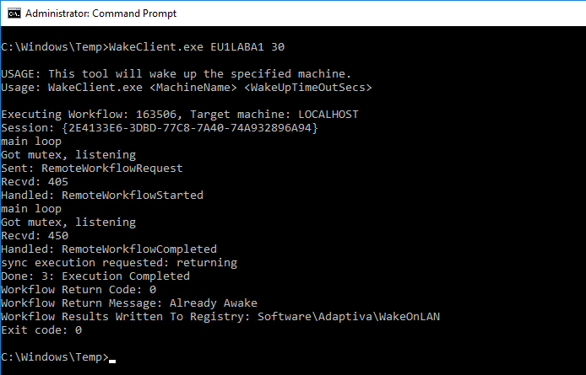
Task: Click the Done: 3: Execution Completed line
Action: click(x=95, y=276)
